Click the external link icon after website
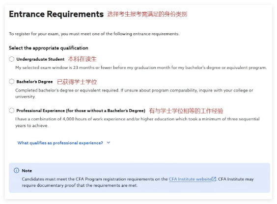The height and width of the screenshot is (204, 277). (x=214, y=179)
